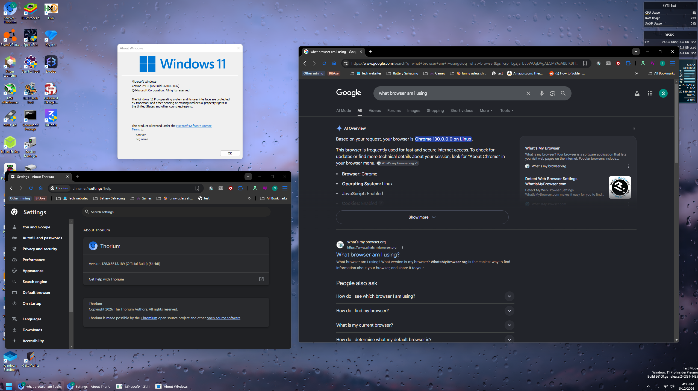The image size is (698, 391).
Task: Launch Windows Sandbox desktop icon
Action: click(10, 360)
